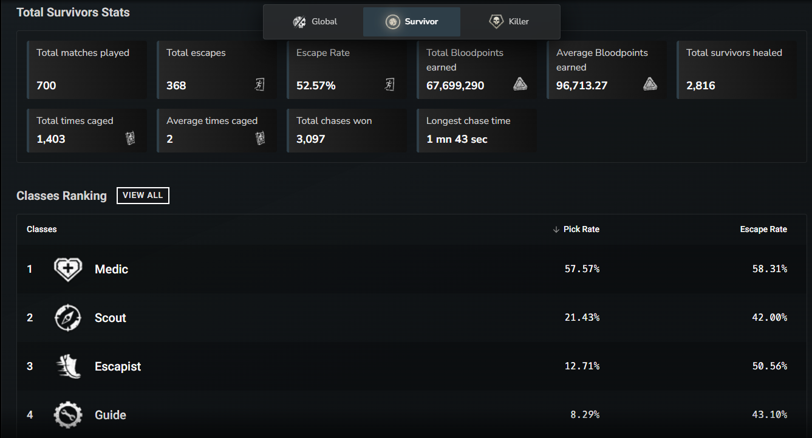
Task: Click the Global tab icon
Action: (299, 22)
